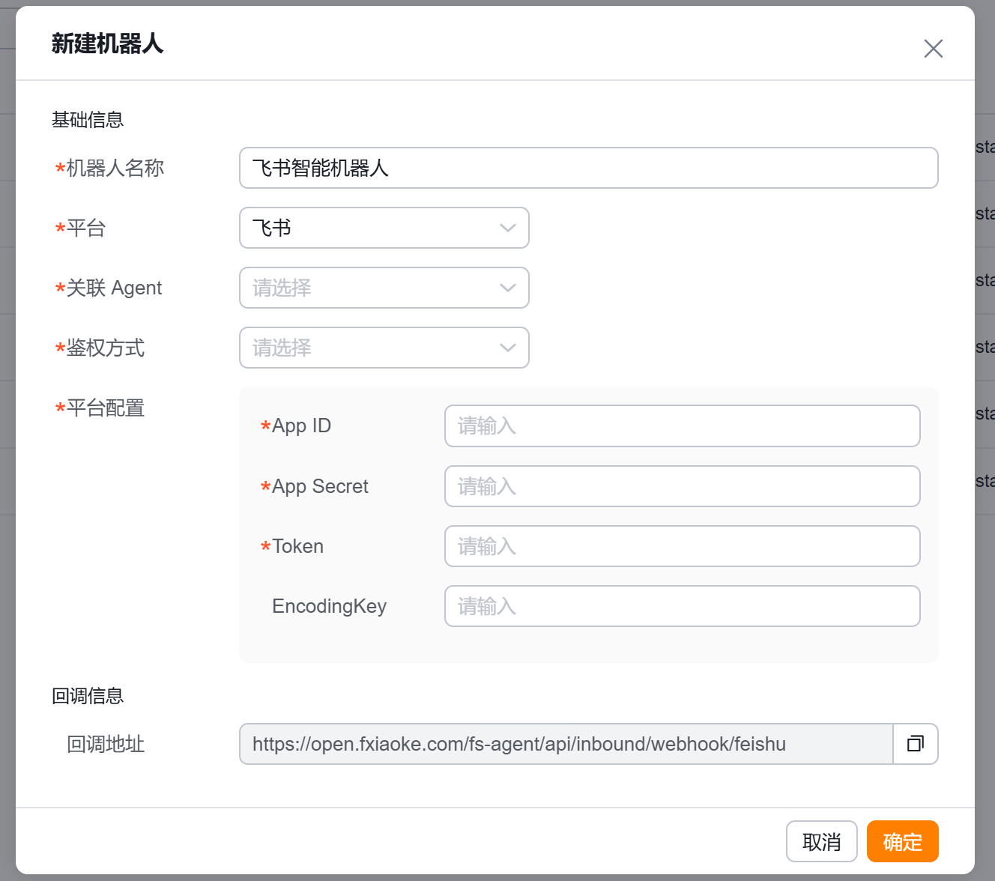Click the EncodingKey label
This screenshot has width=995, height=881.
330,606
